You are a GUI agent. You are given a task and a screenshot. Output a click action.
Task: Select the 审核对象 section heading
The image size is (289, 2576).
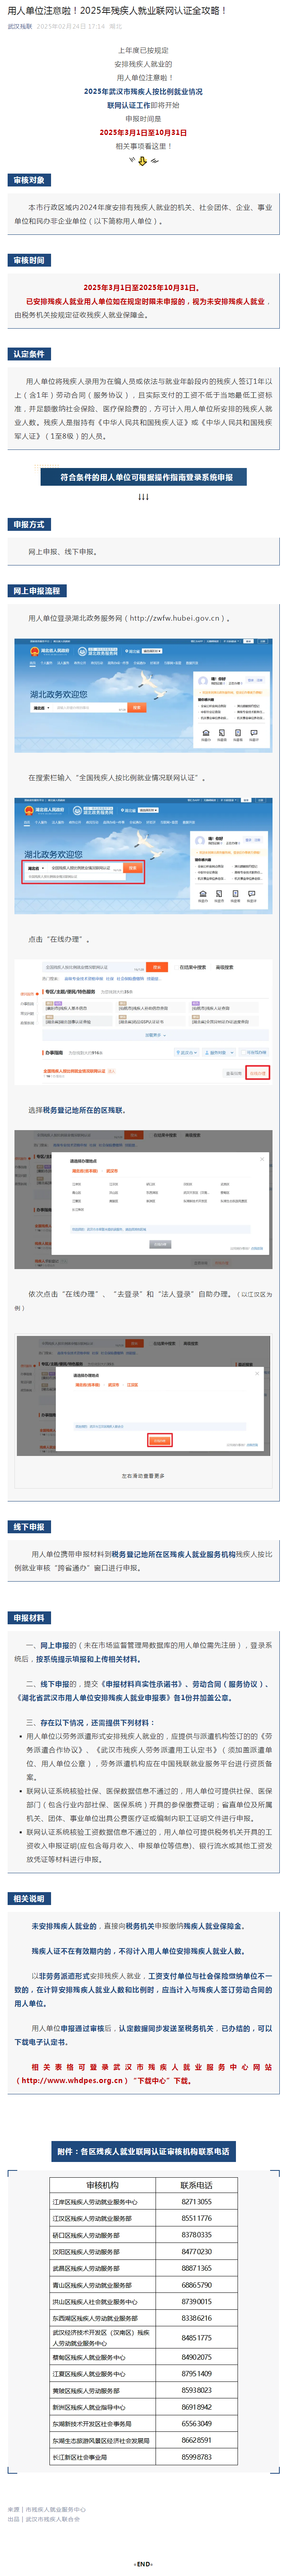point(29,181)
